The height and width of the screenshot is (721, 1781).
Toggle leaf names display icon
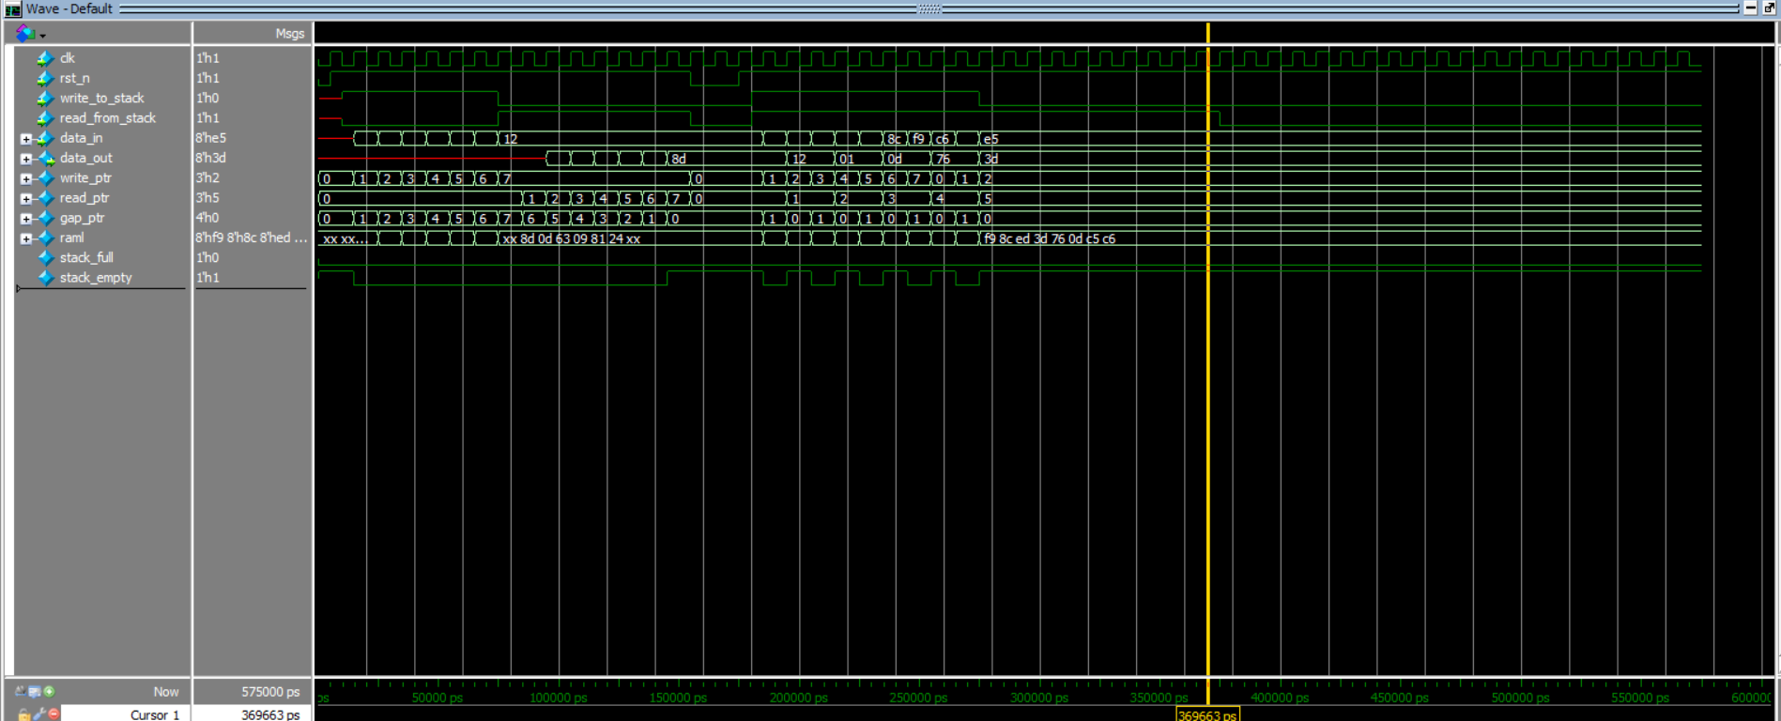[x=20, y=692]
